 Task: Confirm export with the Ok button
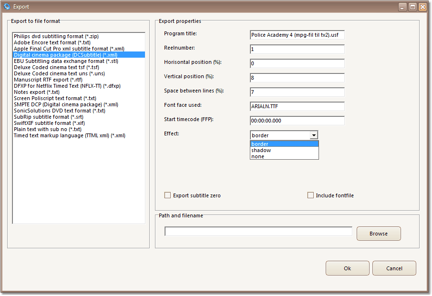click(x=348, y=268)
